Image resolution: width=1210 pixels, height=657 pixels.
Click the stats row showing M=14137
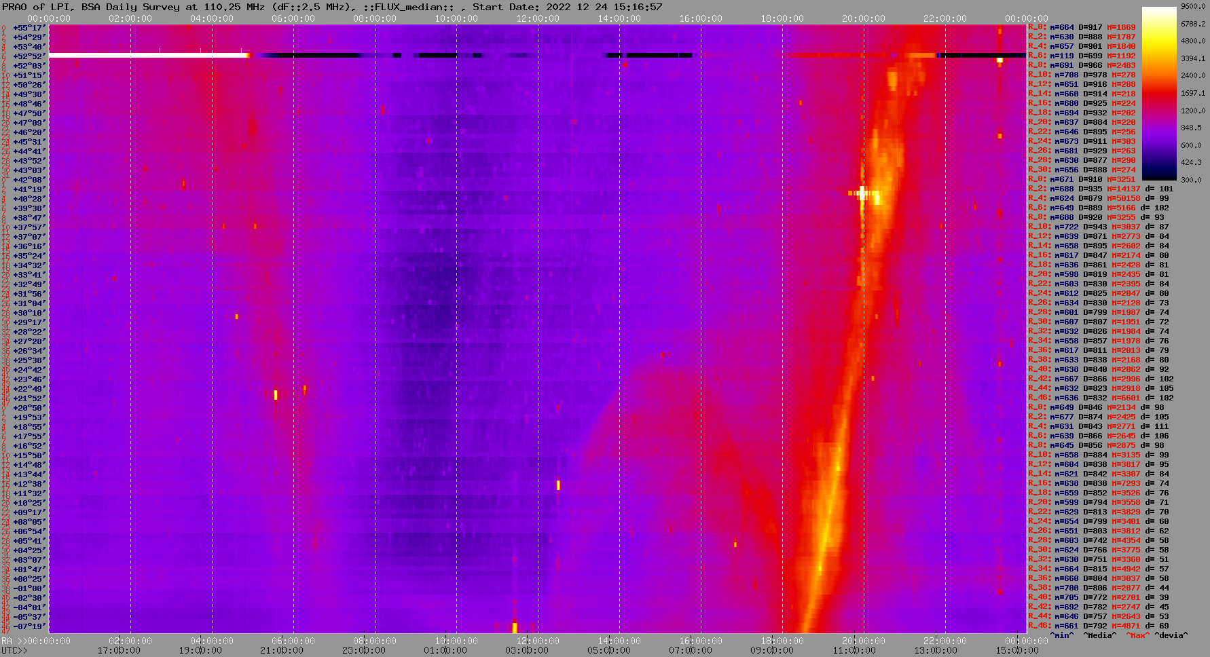point(1101,189)
